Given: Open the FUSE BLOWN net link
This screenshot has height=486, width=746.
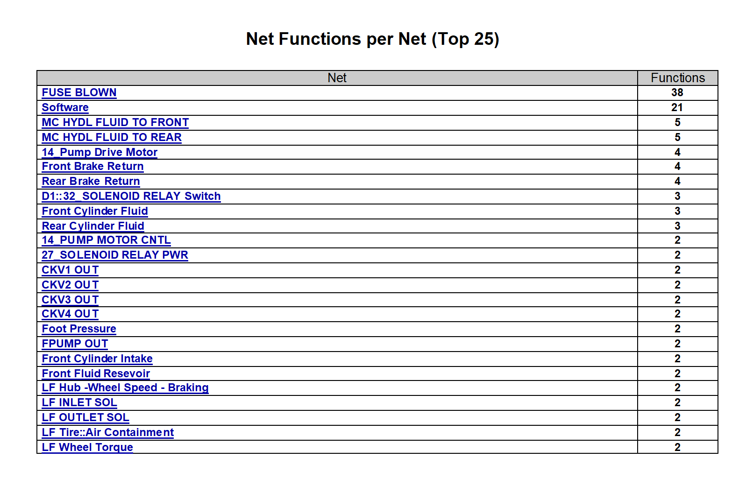Looking at the screenshot, I should tap(79, 92).
